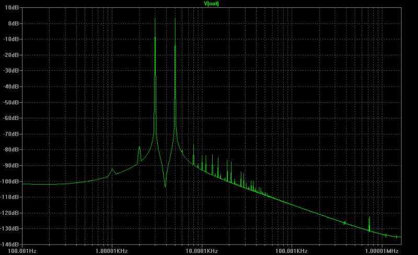
Task: Click the -100dB axis label
Action: click(9, 181)
